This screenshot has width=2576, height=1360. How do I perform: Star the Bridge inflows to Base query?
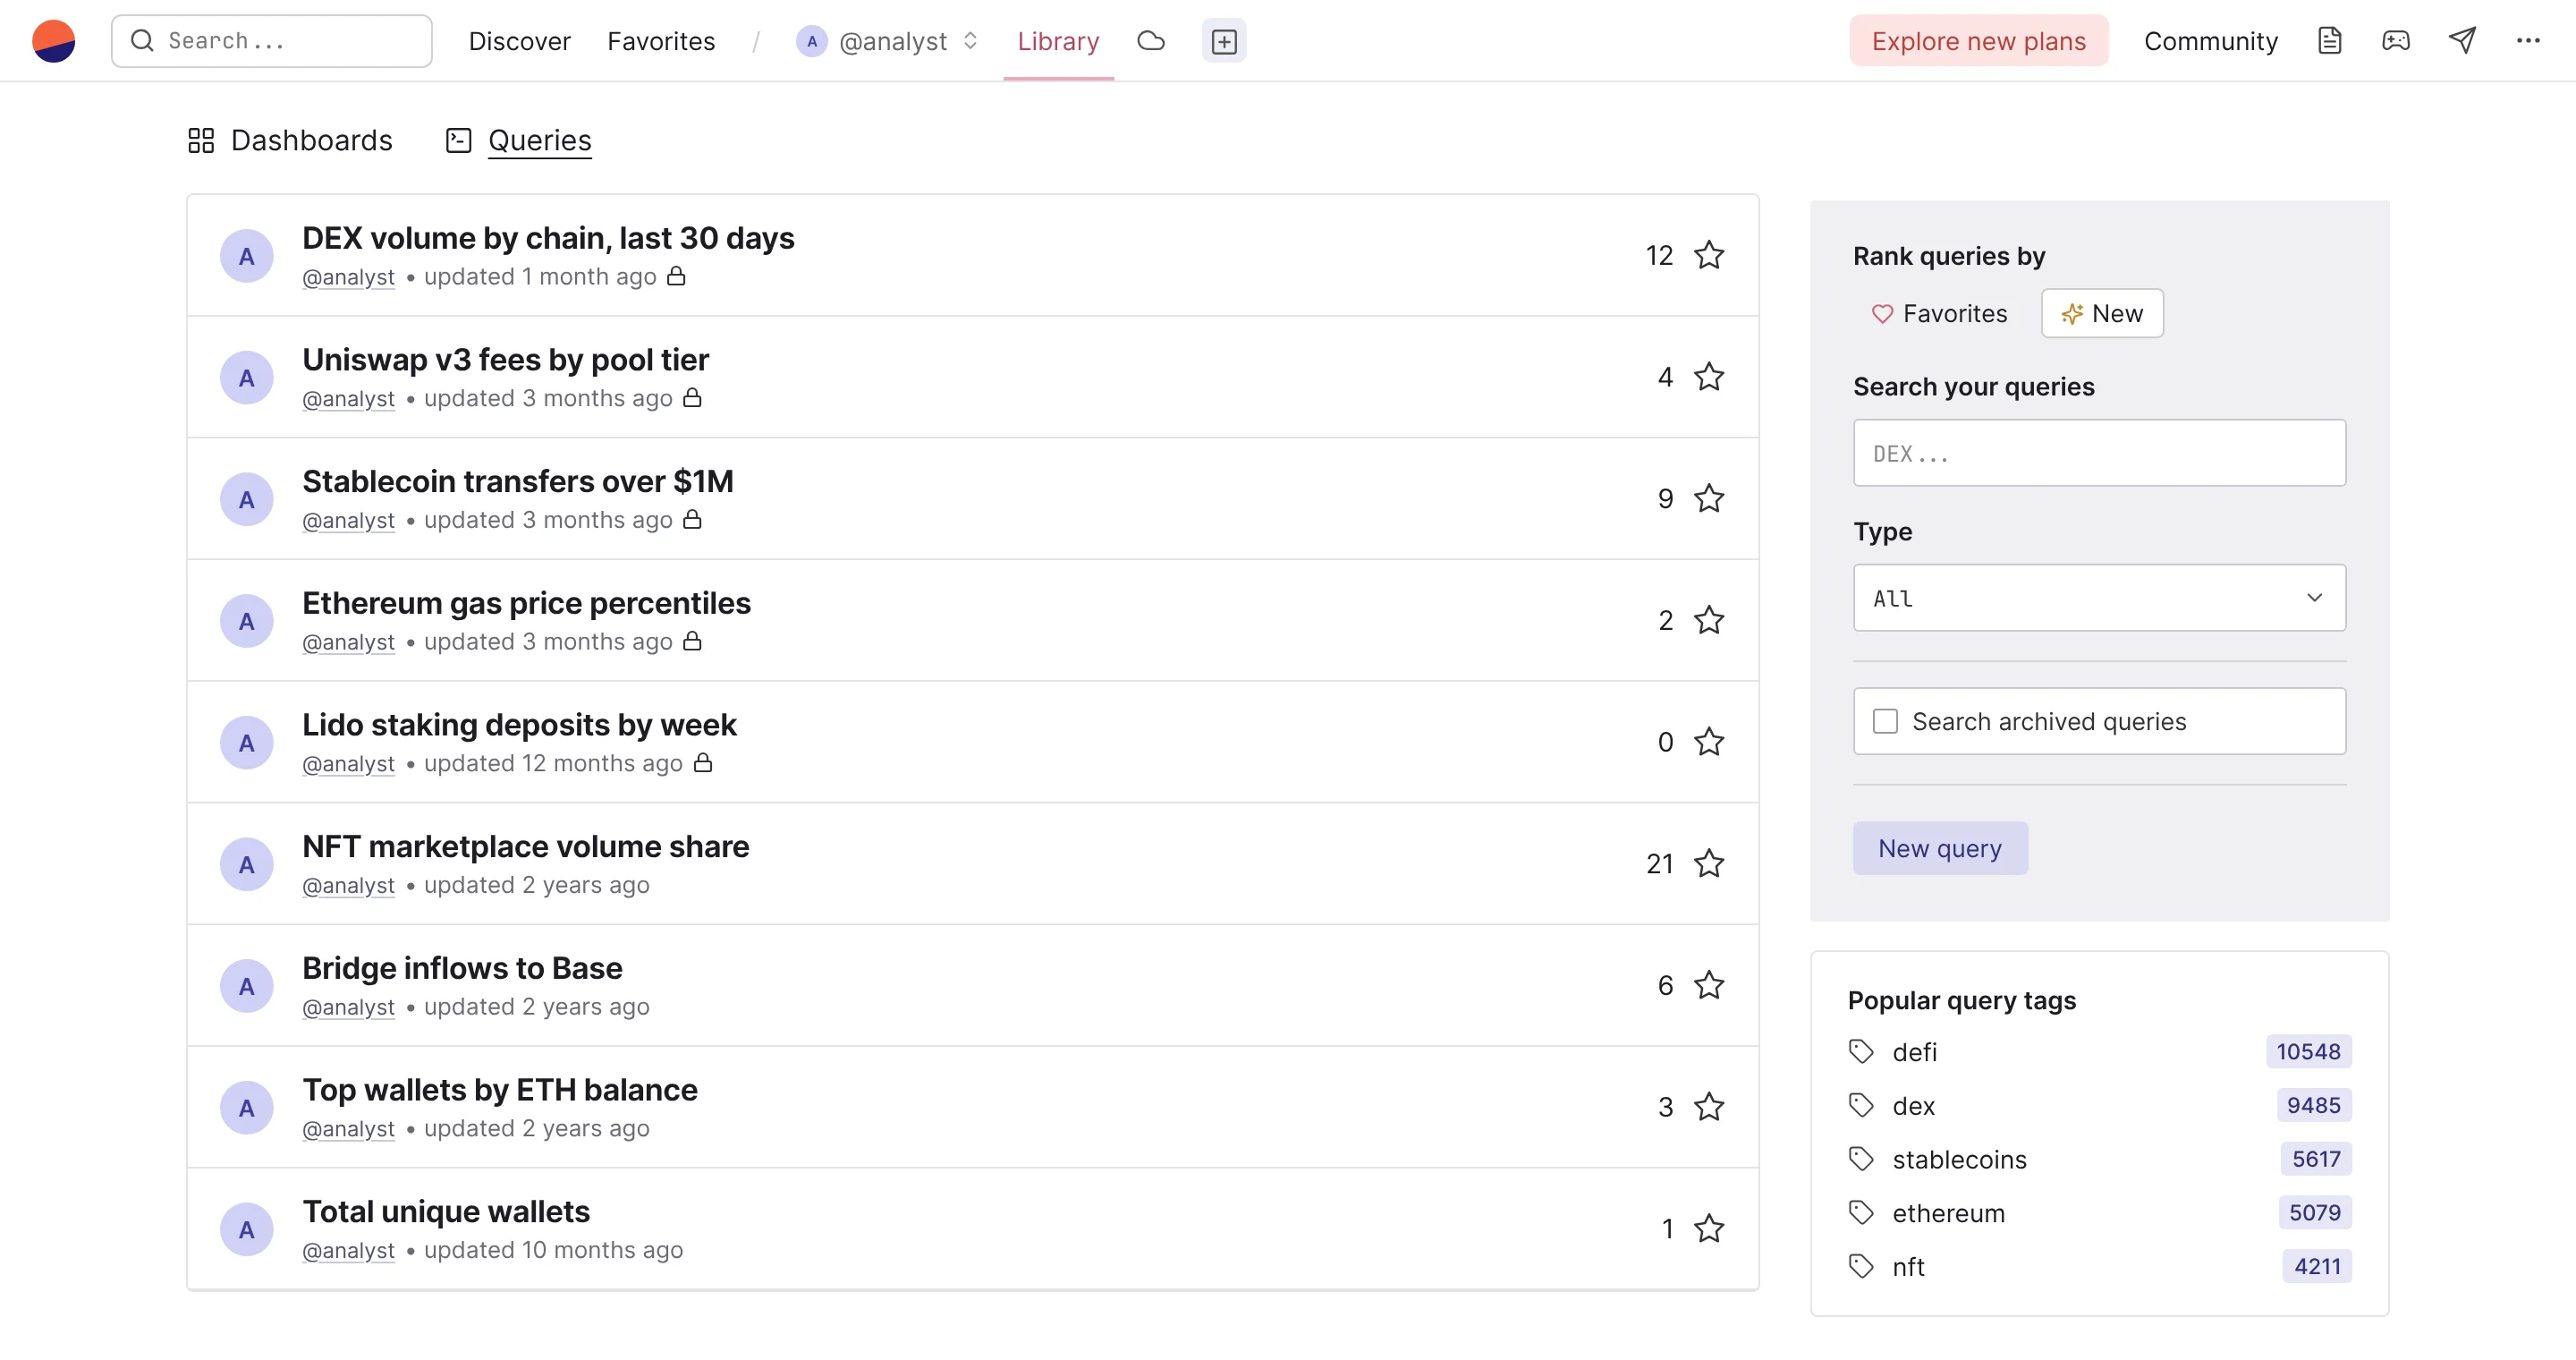(x=1709, y=986)
